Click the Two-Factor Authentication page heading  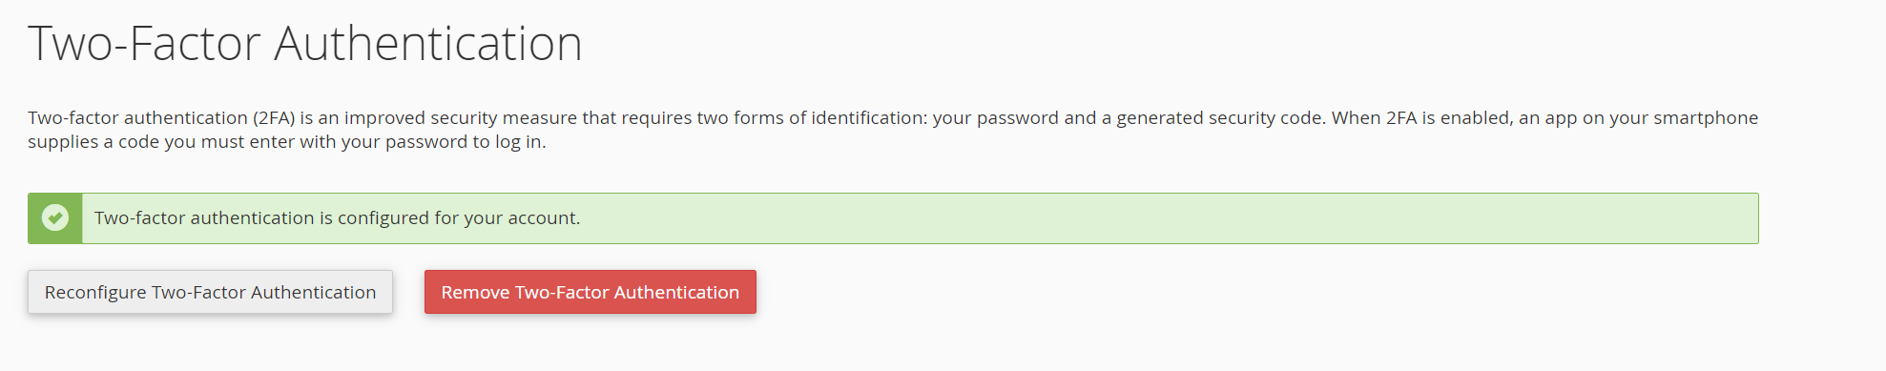click(x=305, y=44)
